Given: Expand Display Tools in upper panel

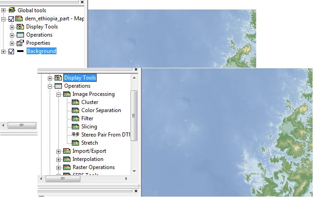Looking at the screenshot, I should pyautogui.click(x=12, y=27).
